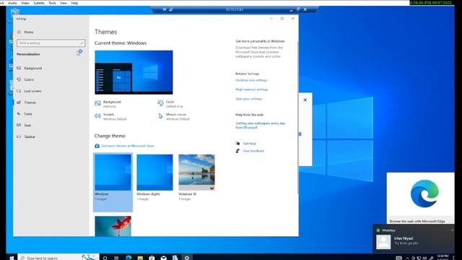Open theme Color option with palette icon

[x=170, y=104]
